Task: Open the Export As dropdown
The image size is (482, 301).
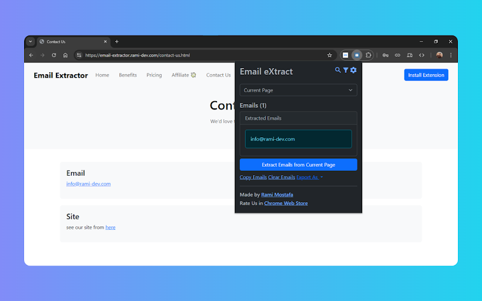Action: (310, 177)
